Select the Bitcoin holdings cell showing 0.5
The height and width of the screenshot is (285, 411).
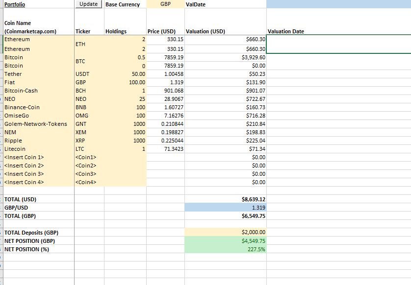pyautogui.click(x=125, y=58)
